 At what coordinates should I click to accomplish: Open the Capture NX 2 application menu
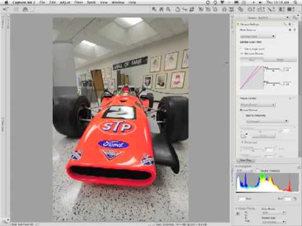24,3
